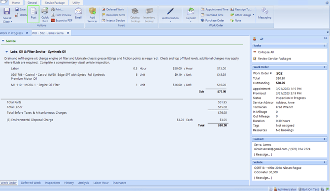
Task: Collapse the Work Order panel header
Action: point(324,67)
